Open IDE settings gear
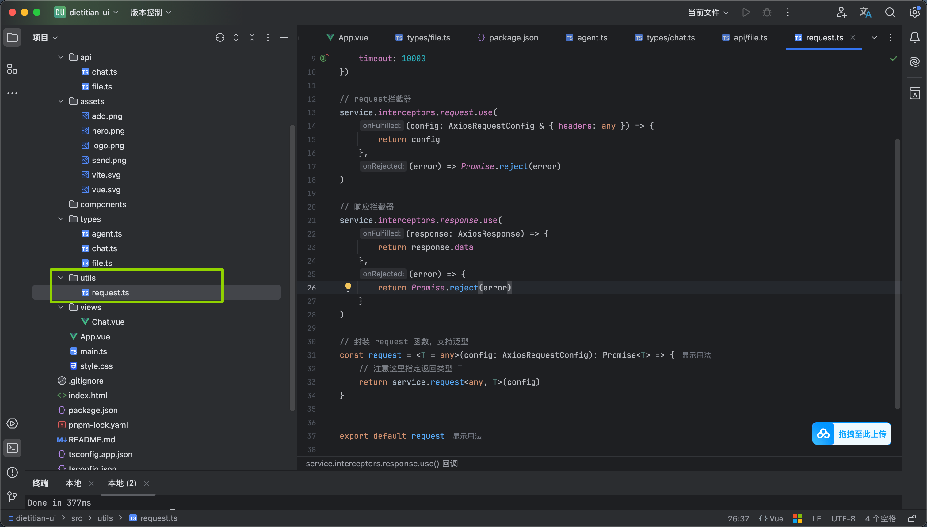Viewport: 927px width, 527px height. click(915, 12)
